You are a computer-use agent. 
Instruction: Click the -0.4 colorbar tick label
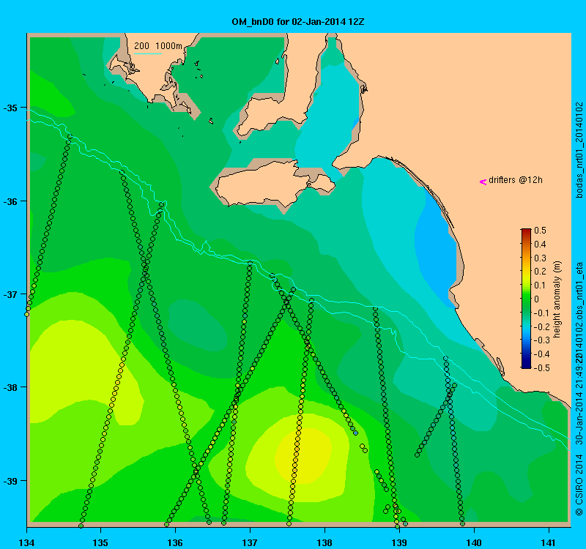[541, 354]
